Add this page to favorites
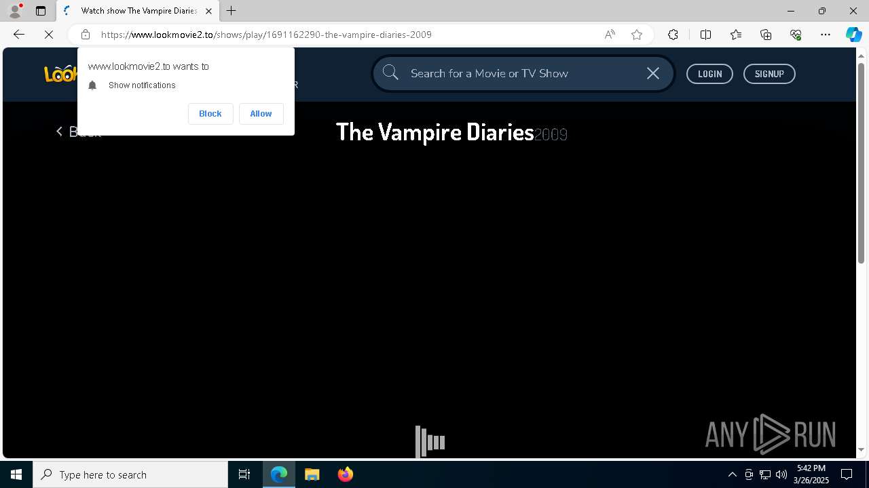 637,35
